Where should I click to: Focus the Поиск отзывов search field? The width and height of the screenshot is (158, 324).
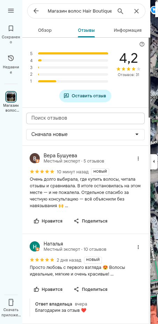click(x=85, y=118)
